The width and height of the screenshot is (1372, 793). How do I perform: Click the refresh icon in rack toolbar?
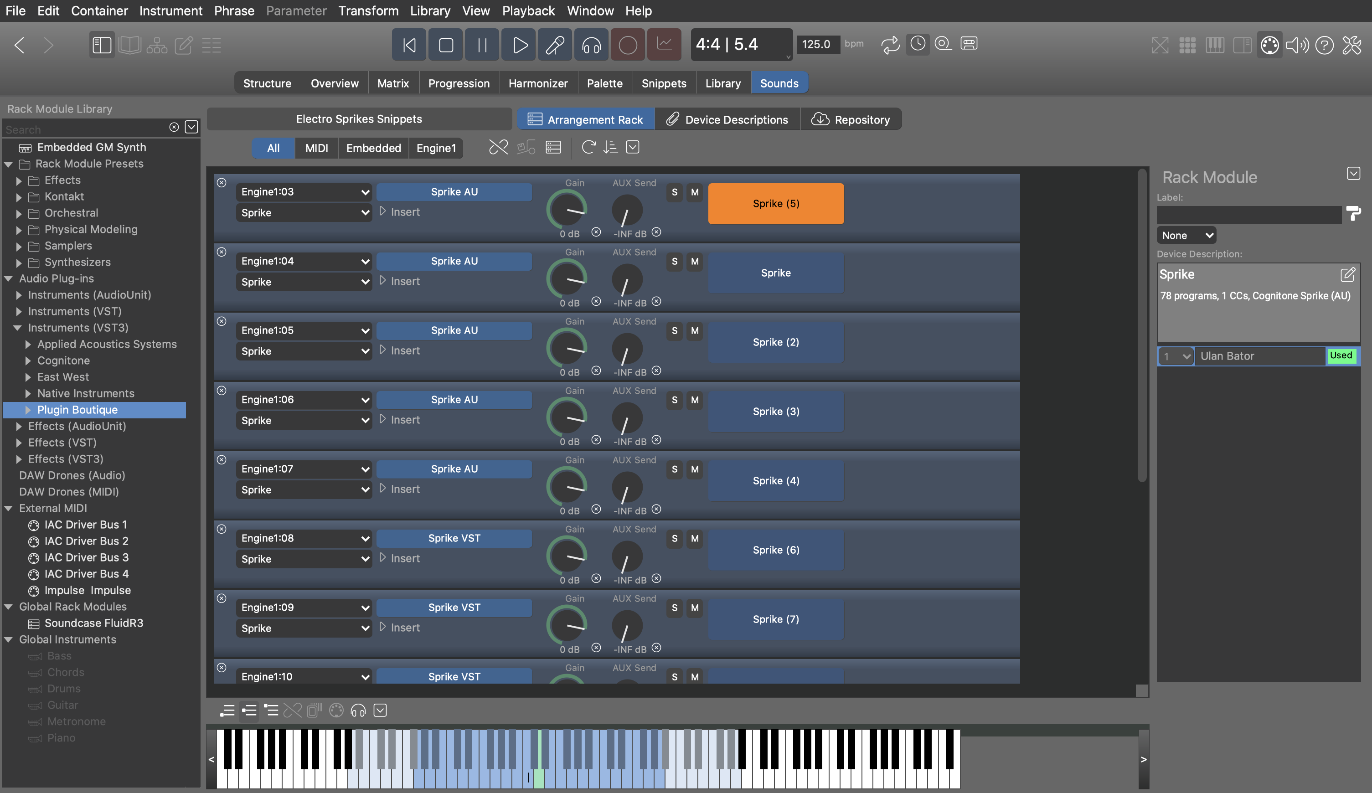(588, 148)
